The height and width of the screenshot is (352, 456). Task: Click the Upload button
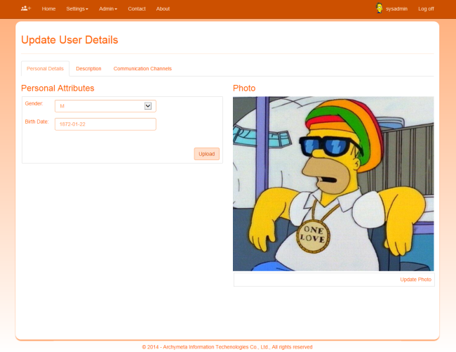(206, 154)
